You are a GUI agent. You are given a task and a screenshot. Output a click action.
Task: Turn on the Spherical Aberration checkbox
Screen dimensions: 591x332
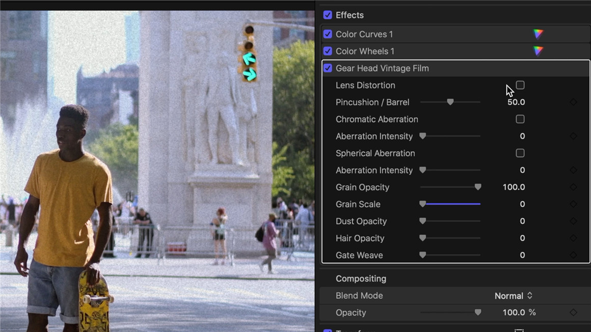[x=520, y=153]
